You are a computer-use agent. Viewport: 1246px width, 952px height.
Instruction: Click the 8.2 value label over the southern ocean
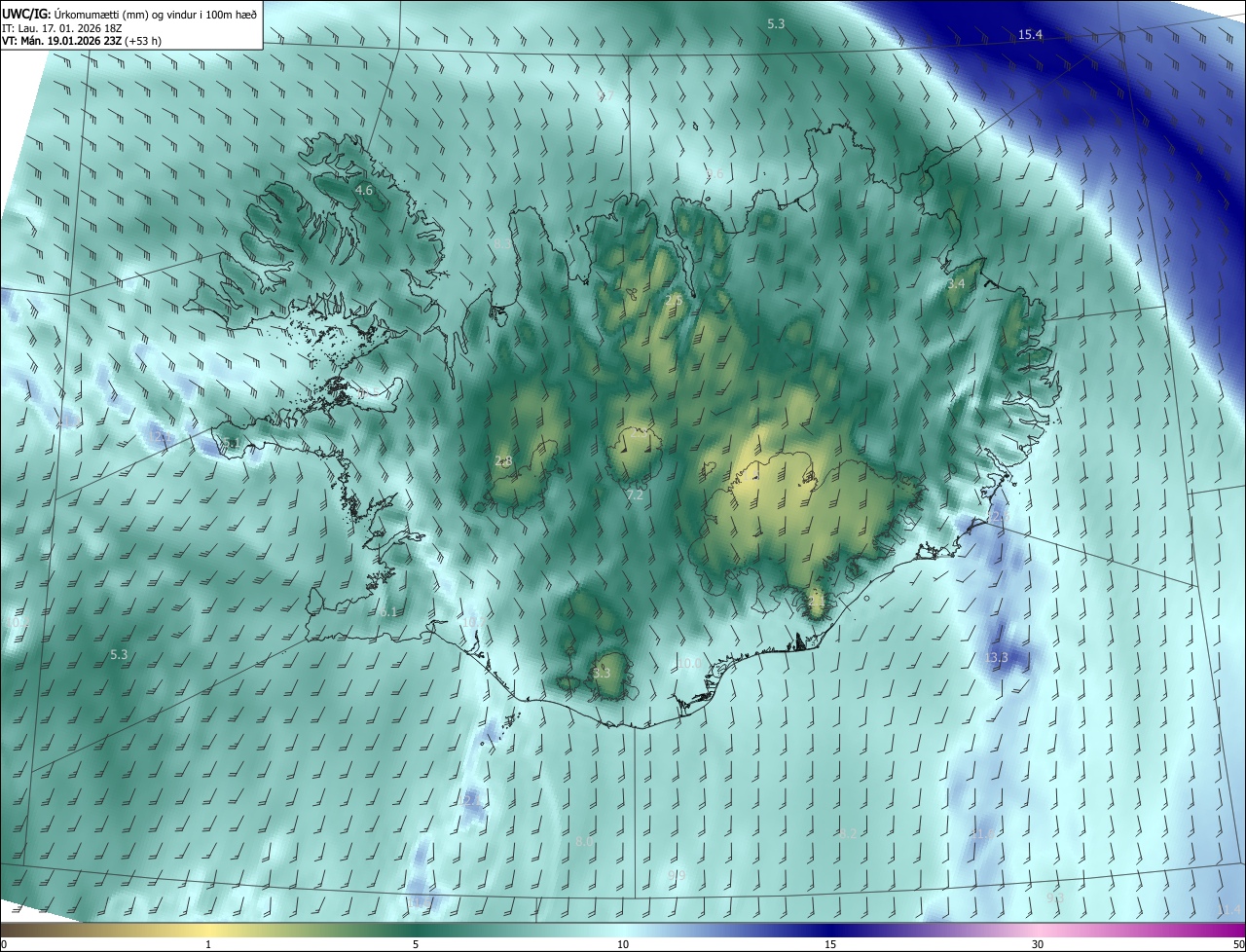point(848,834)
